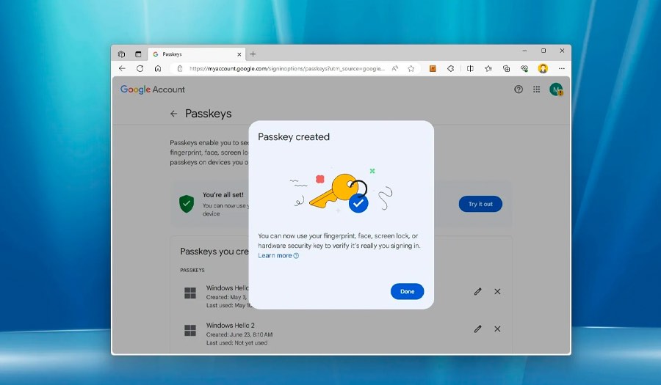The width and height of the screenshot is (661, 385).
Task: Open browser Extensions puzzle icon
Action: (451, 68)
